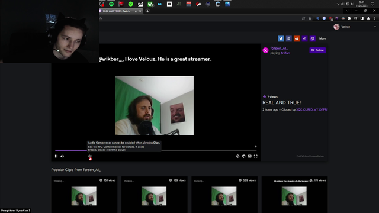
Task: Mute the Twitch tab audio icon
Action: click(x=136, y=11)
